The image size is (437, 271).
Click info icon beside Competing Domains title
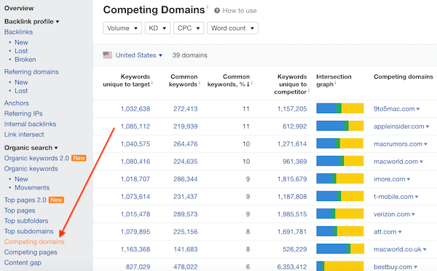tap(208, 7)
